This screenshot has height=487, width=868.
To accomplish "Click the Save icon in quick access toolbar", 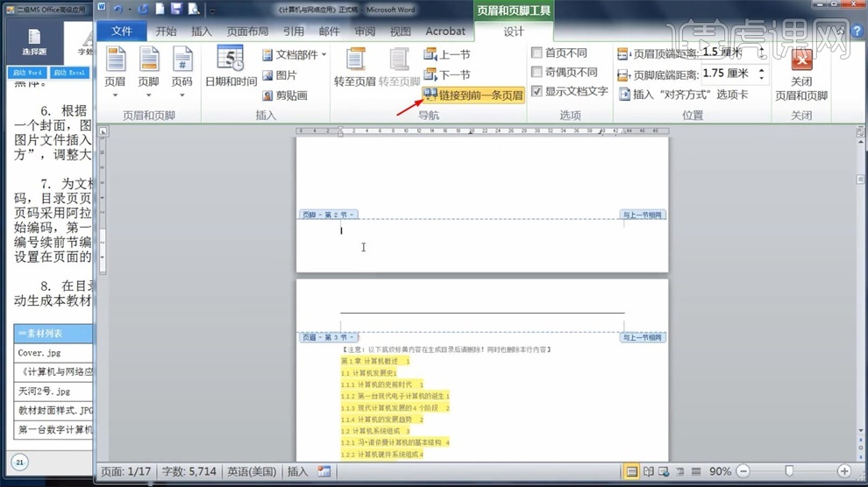I will pos(176,10).
